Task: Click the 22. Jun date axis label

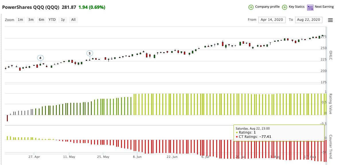Action: coord(172,157)
